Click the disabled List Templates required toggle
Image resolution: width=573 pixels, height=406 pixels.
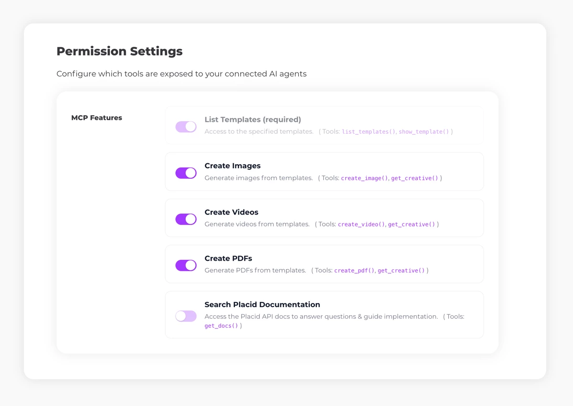(x=186, y=127)
